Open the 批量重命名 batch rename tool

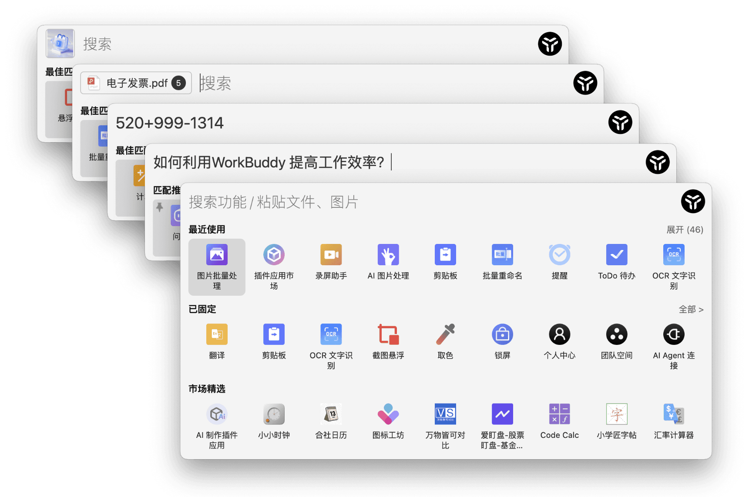coord(502,262)
